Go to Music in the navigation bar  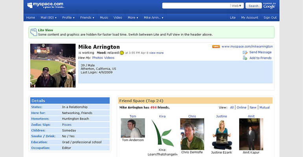click(x=104, y=18)
